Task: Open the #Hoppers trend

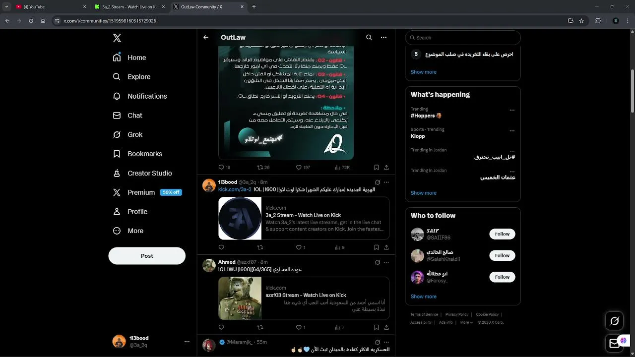Action: pyautogui.click(x=426, y=116)
